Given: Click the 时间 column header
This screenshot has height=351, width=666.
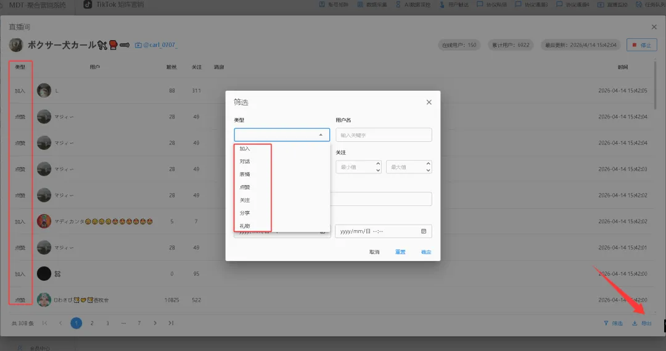Looking at the screenshot, I should coord(623,67).
